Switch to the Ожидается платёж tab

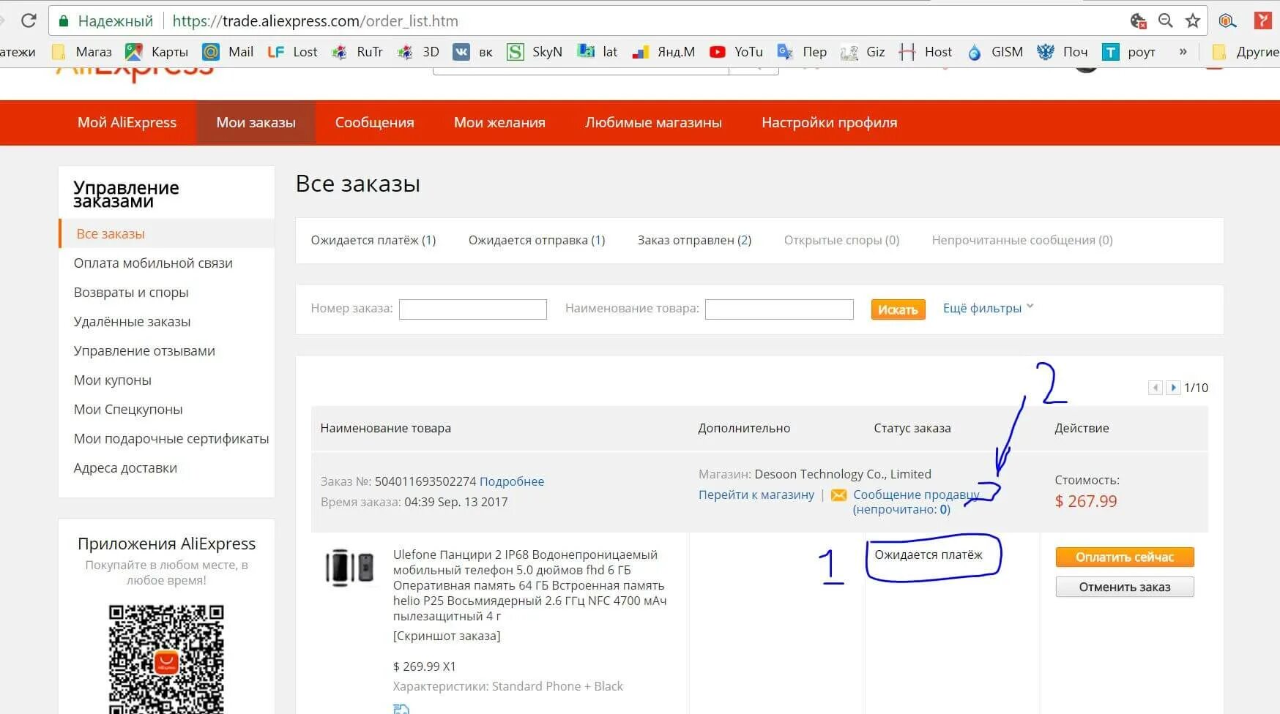pos(372,239)
